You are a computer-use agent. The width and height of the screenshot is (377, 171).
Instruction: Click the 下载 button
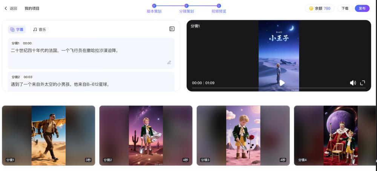click(x=345, y=8)
